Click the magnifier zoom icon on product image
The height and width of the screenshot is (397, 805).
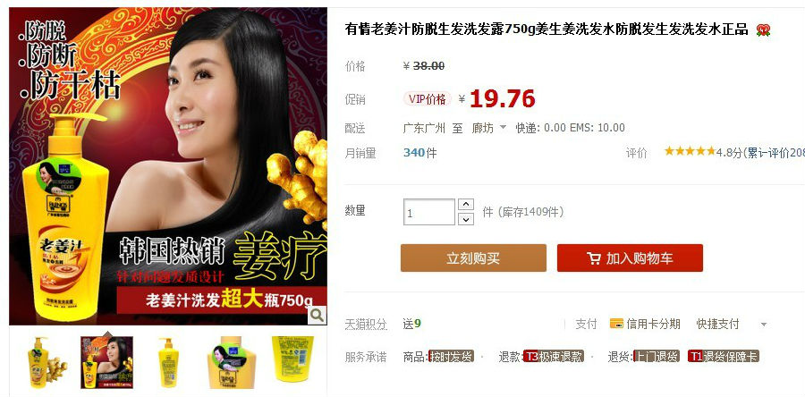coord(317,315)
